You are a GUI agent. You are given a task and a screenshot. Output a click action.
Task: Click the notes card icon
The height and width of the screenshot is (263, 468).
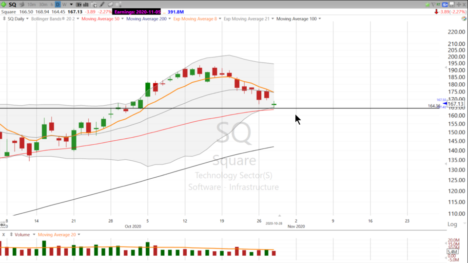coord(110,4)
